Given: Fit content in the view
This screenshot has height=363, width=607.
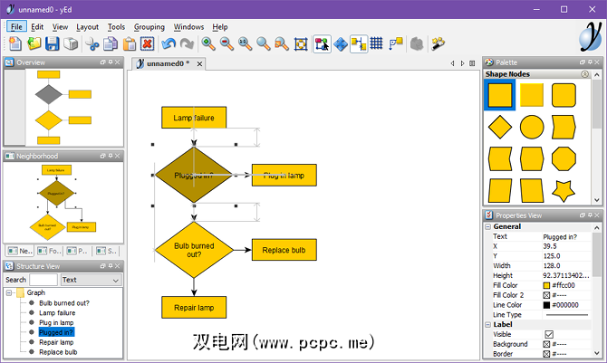Looking at the screenshot, I should (301, 43).
